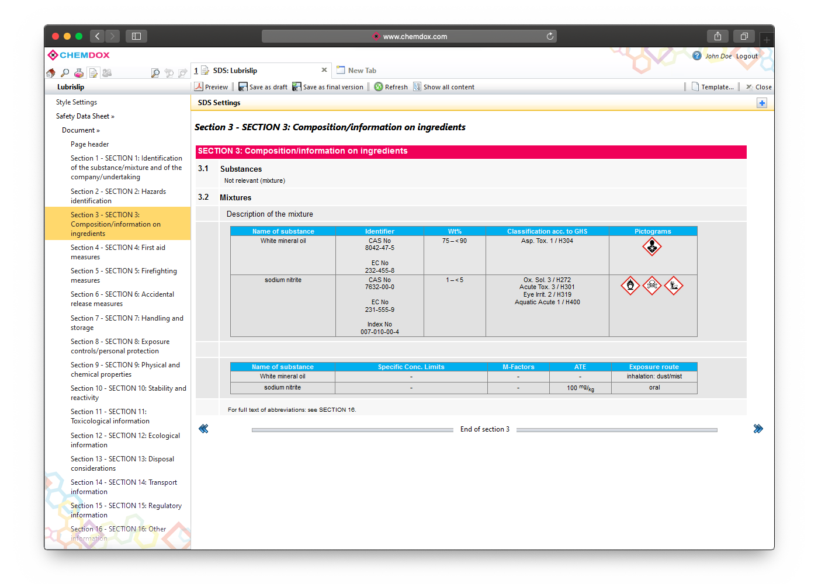Click the Logout link
This screenshot has height=584, width=818.
tap(747, 57)
